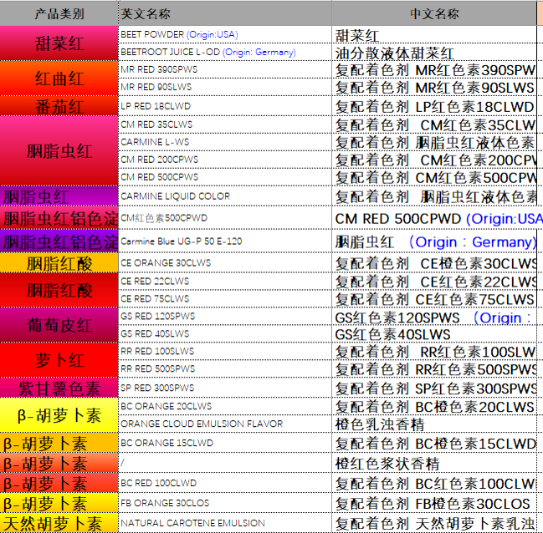Select the BC RED 100CLWD cell
The width and height of the screenshot is (543, 533).
pyautogui.click(x=225, y=483)
